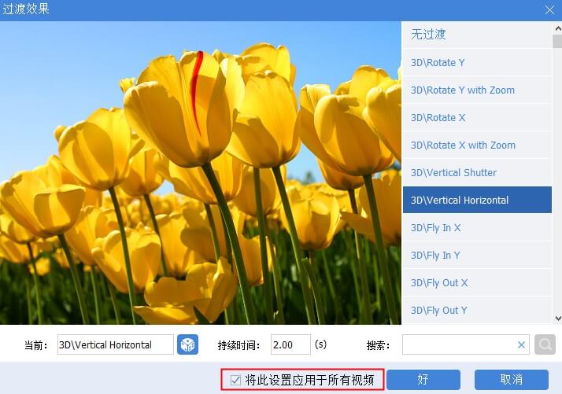
Task: Click the 好 button
Action: point(423,380)
